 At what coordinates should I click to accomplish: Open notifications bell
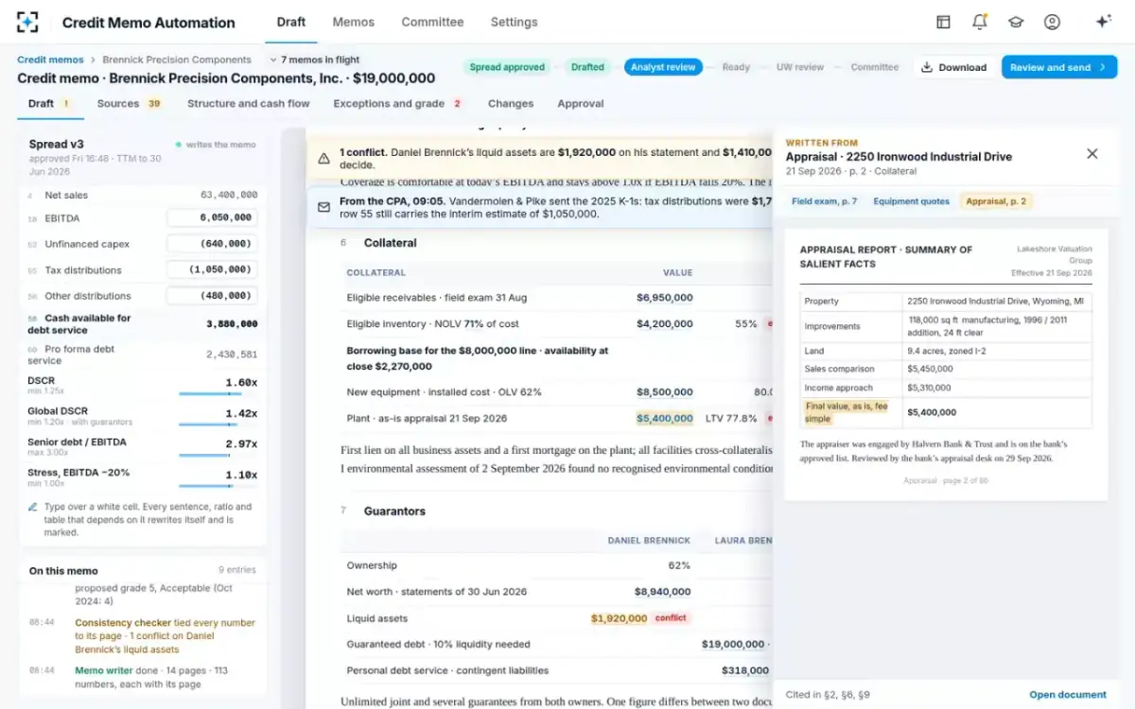[x=980, y=22]
